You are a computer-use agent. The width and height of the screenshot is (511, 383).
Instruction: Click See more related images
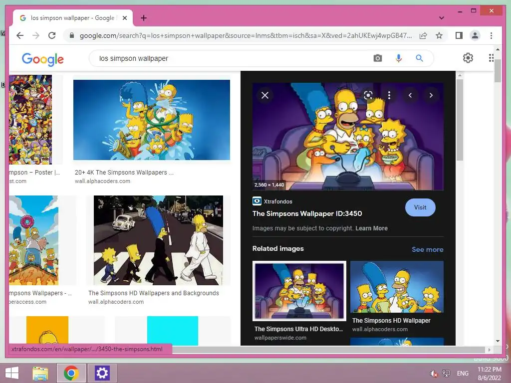[427, 249]
